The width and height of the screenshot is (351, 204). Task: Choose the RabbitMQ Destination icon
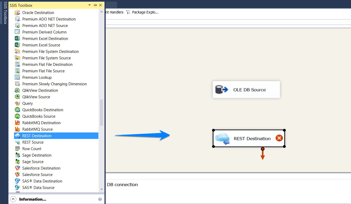17,123
